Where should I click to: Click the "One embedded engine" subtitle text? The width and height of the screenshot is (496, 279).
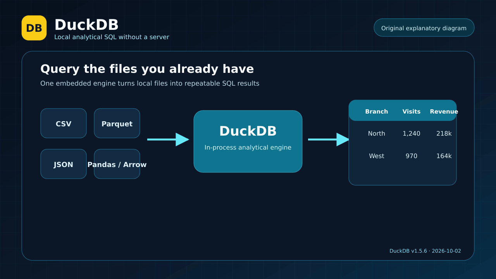[x=150, y=83]
